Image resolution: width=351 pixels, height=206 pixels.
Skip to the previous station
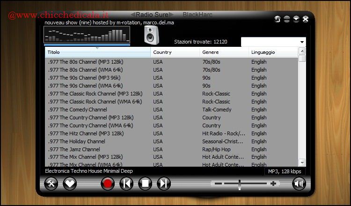(126, 184)
